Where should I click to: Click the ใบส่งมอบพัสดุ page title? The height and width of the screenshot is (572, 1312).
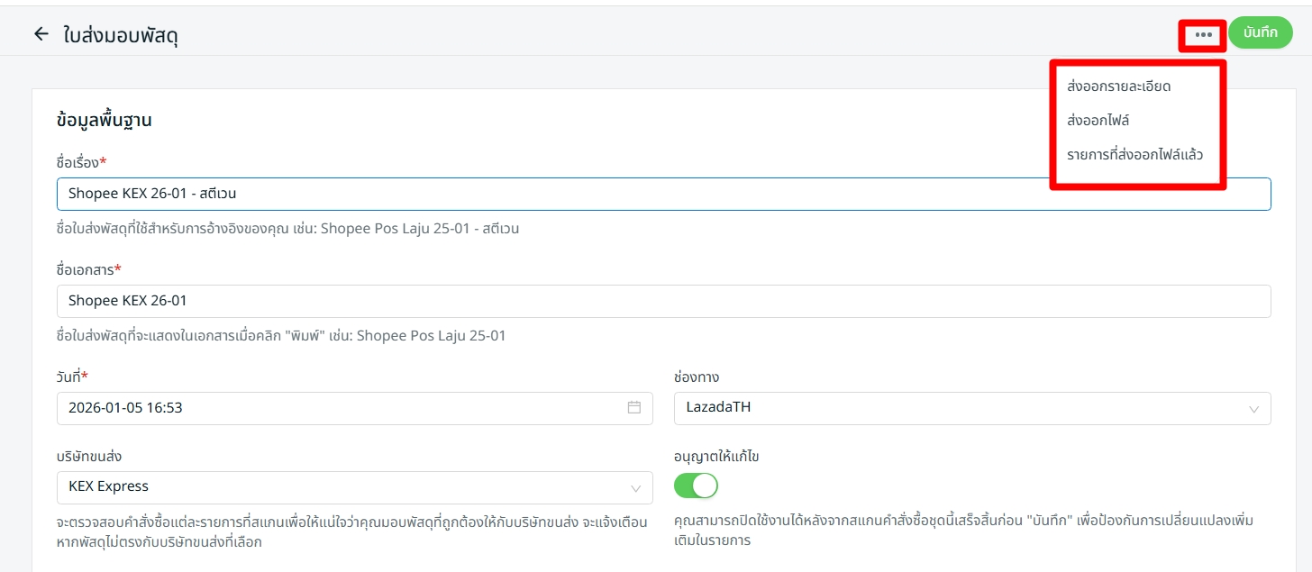click(x=120, y=35)
